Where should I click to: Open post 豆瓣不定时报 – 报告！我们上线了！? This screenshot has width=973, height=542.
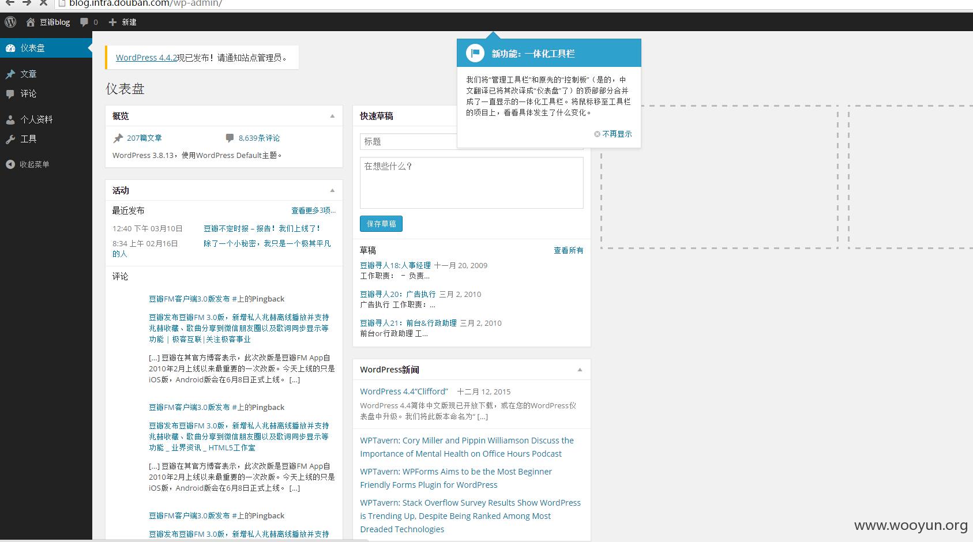(262, 228)
